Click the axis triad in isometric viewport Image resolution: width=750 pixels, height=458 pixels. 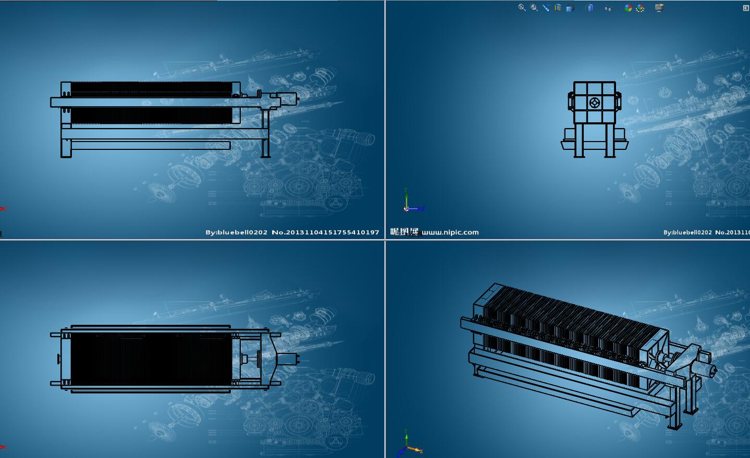coord(410,443)
